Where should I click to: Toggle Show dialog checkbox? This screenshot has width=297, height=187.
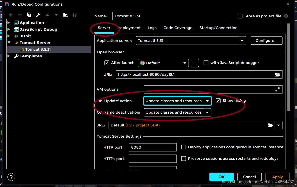click(218, 101)
